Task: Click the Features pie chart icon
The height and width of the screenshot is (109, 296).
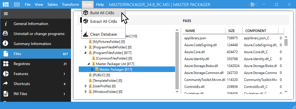Action: click(6, 74)
